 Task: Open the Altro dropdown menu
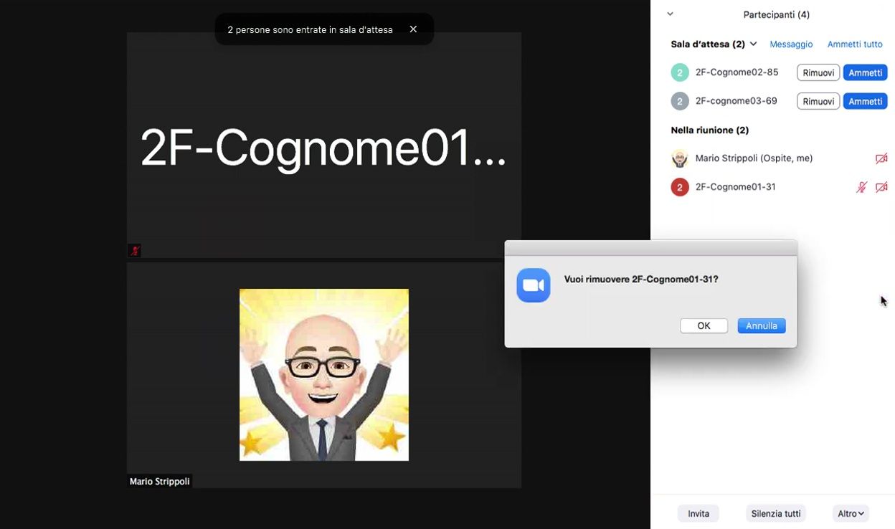851,513
